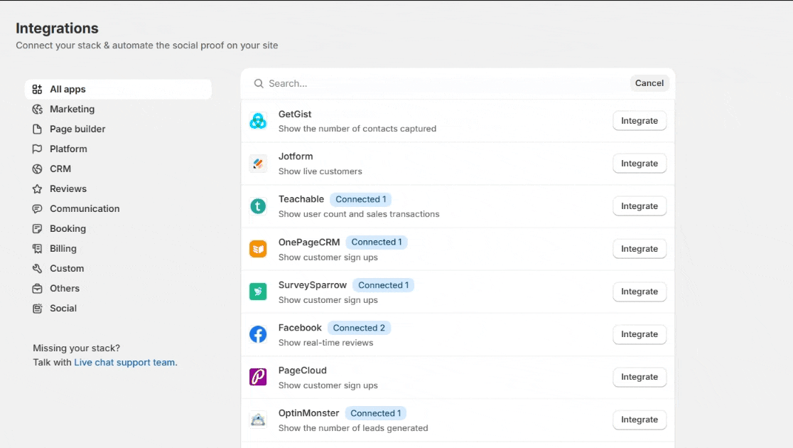
Task: Click Integrate for SurveySparrow
Action: coord(640,292)
